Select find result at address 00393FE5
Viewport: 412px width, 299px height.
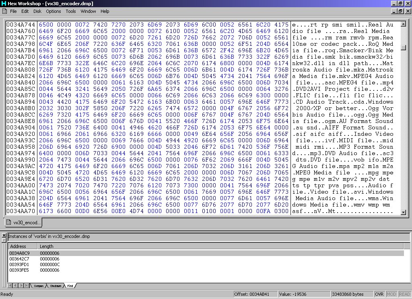click(206, 270)
